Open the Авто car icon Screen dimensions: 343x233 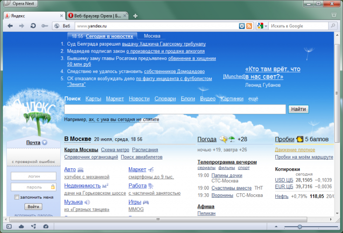(x=80, y=170)
